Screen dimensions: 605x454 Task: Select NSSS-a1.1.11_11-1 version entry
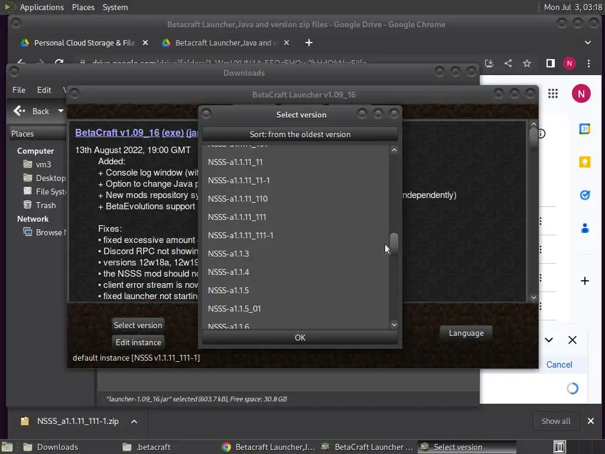(295, 180)
